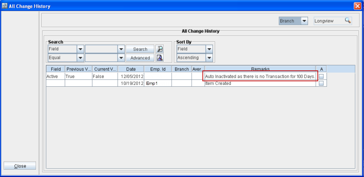364x177 pixels.
Task: Click the Advanced button
Action: pos(140,58)
